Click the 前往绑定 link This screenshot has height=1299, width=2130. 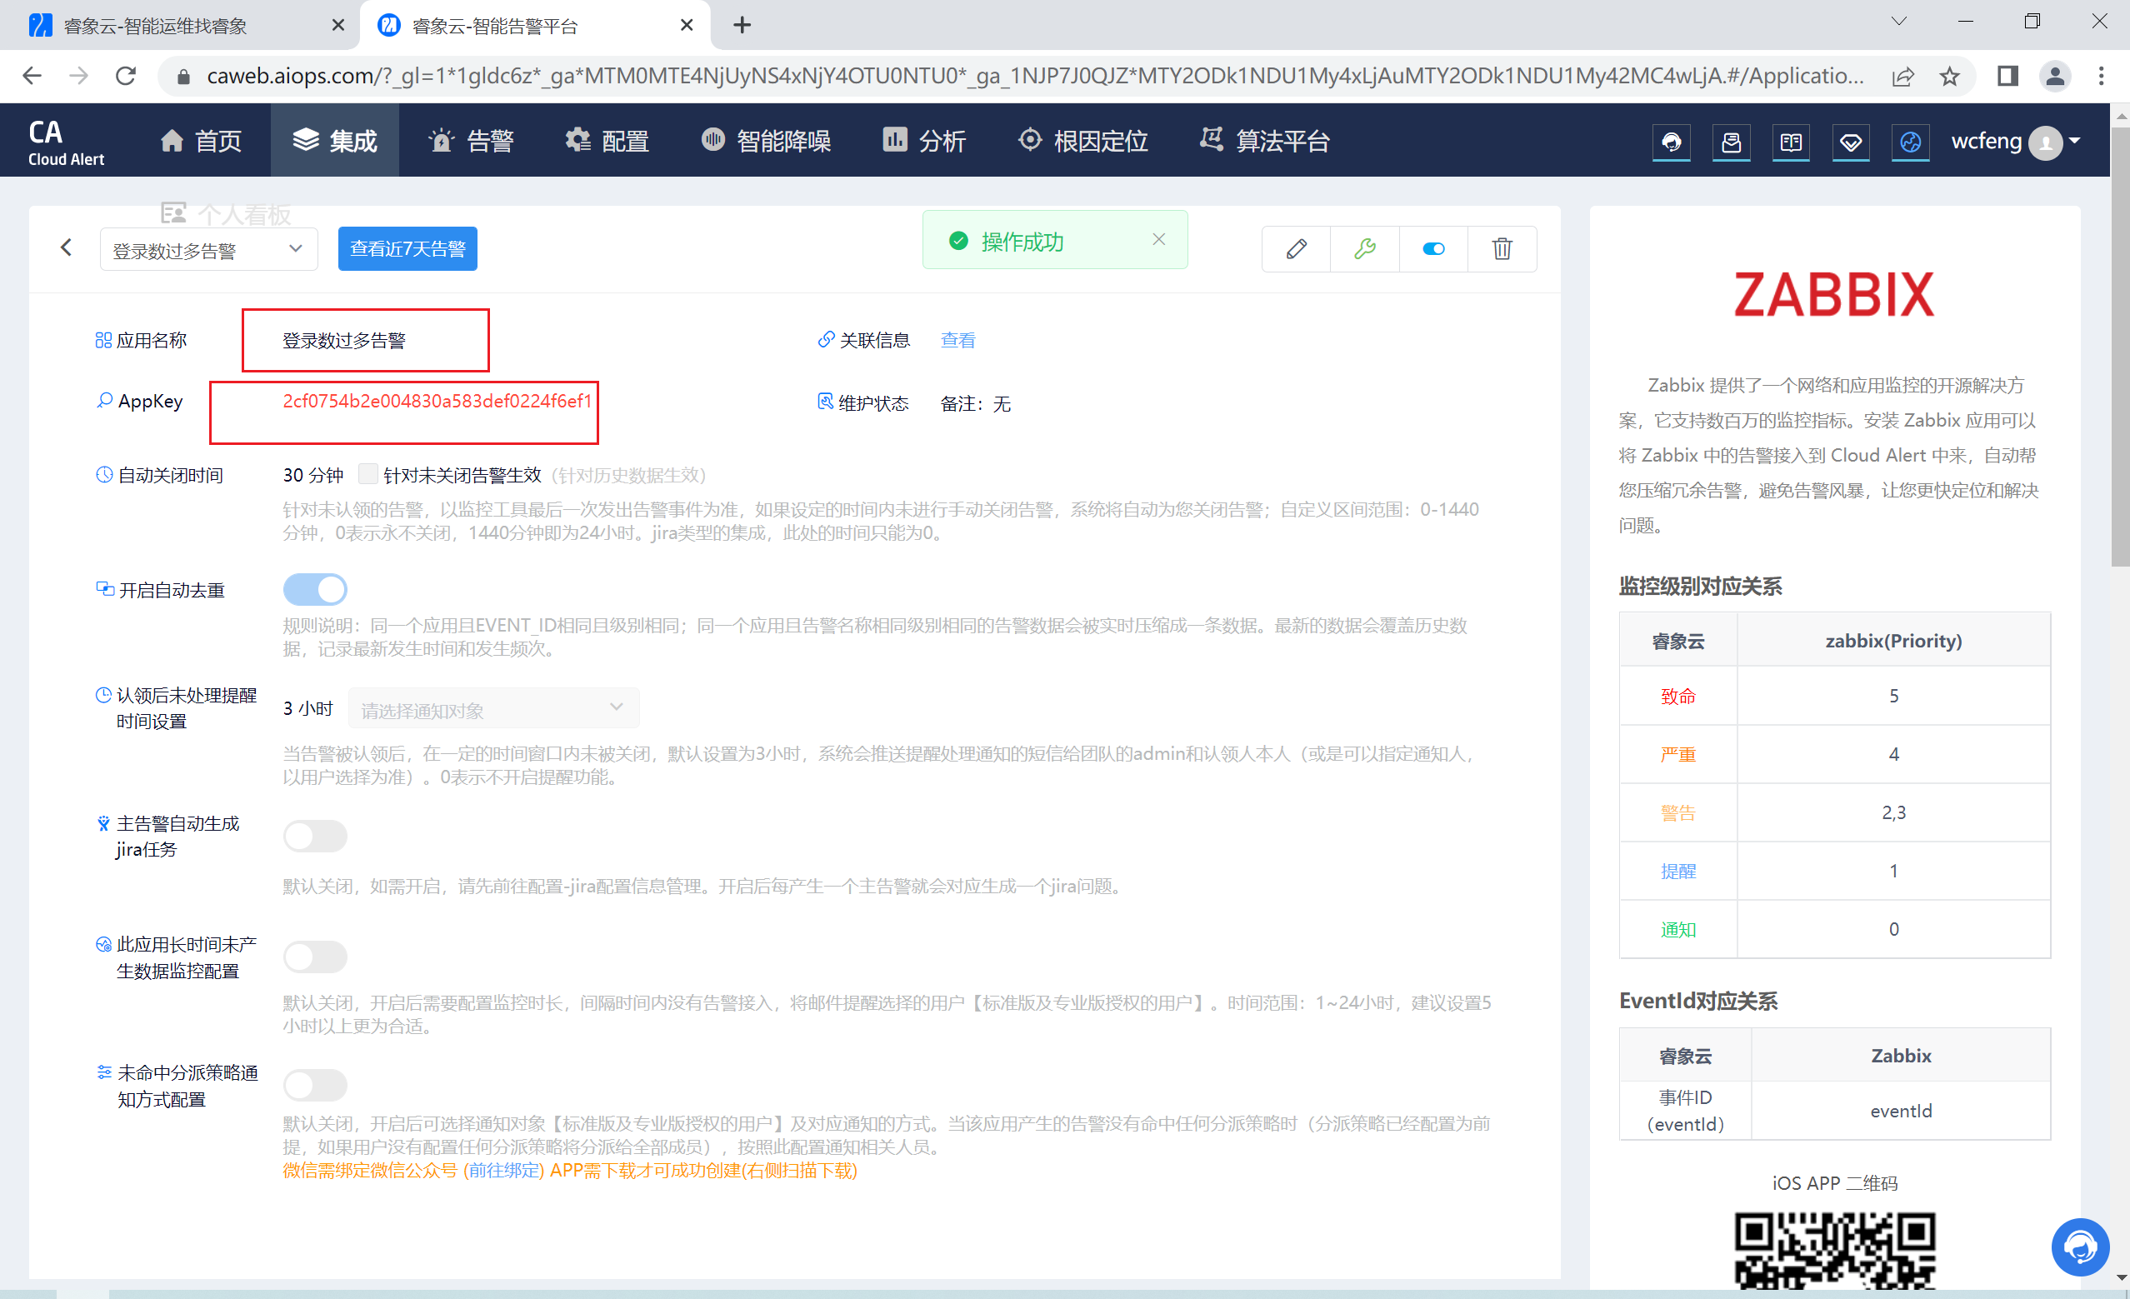(504, 1171)
